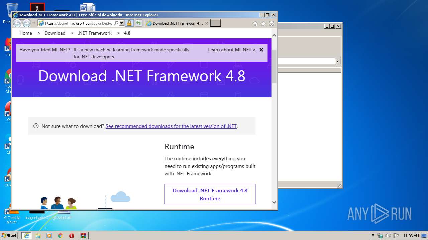Click Have you tried ML.NET? text
This screenshot has height=240, width=428.
click(x=45, y=50)
